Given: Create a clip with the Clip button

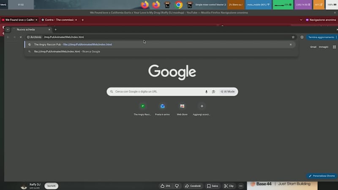Looking at the screenshot, I should [229, 186].
